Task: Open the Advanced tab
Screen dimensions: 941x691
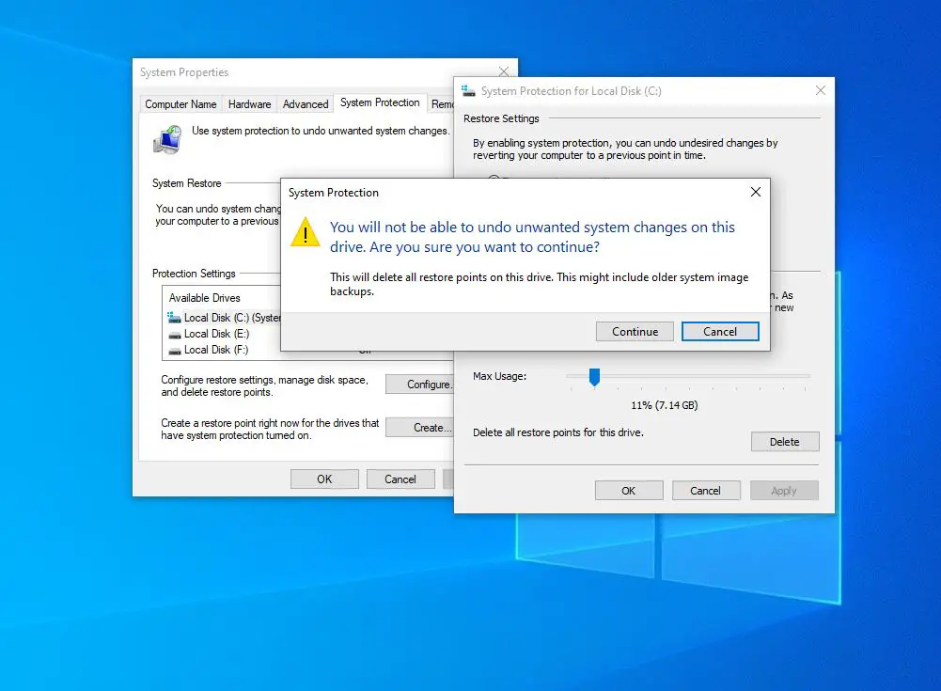Action: pyautogui.click(x=307, y=103)
